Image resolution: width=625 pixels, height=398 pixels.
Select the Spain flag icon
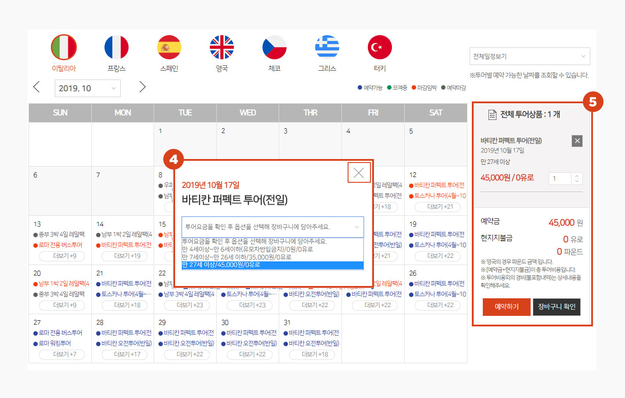pyautogui.click(x=169, y=47)
